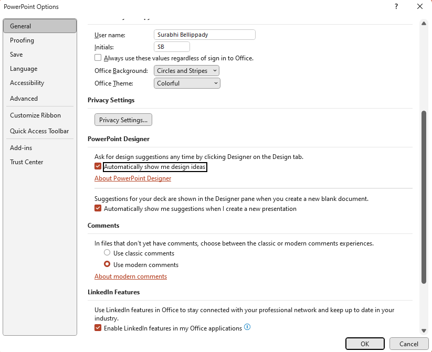Open the Trust Center settings page

tap(26, 162)
